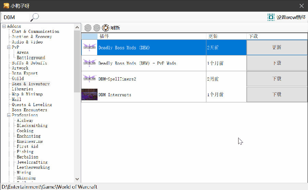308x190 pixels.
Task: Download the DBM-SpellTimers2 addon
Action: tap(277, 79)
